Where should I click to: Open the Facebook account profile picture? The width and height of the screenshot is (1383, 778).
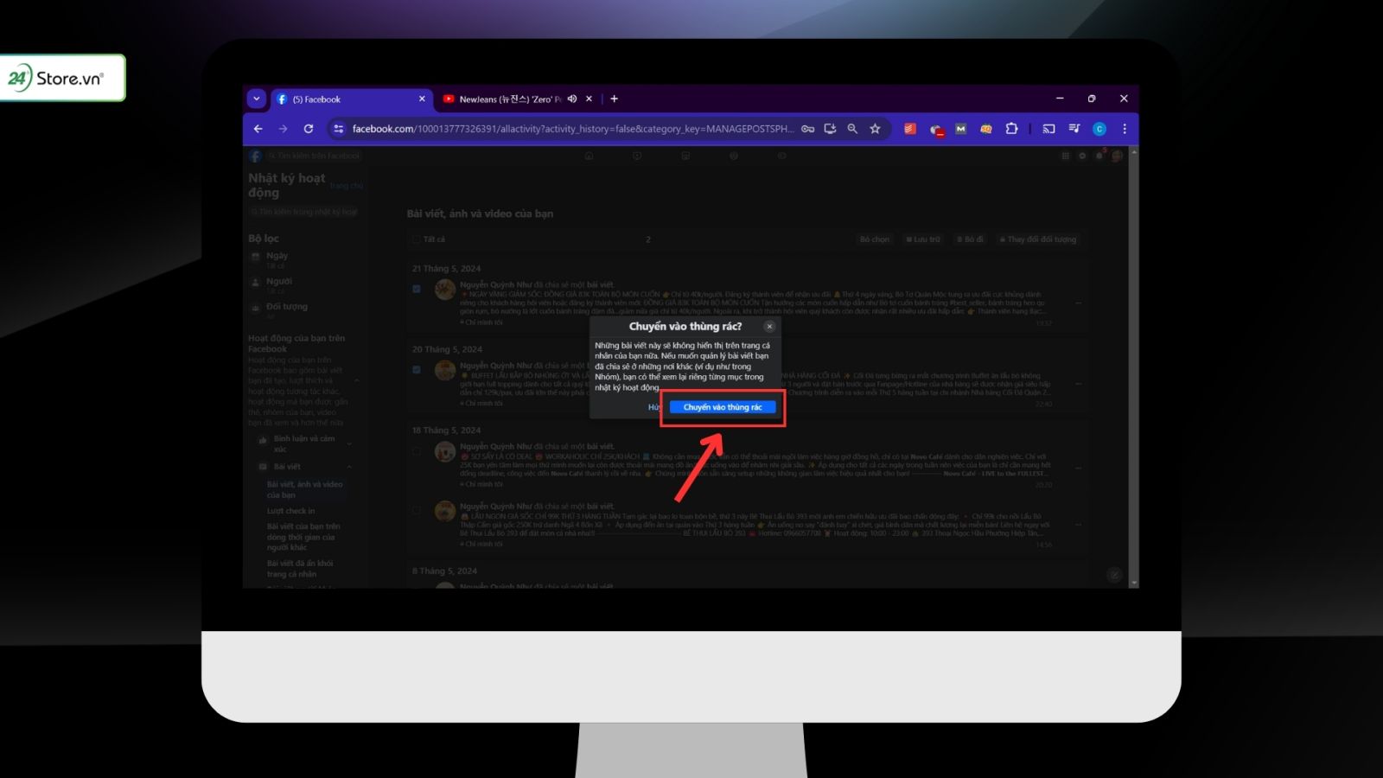coord(1117,156)
